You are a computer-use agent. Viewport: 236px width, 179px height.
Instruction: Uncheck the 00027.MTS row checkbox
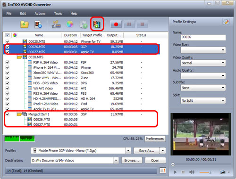[8, 52]
